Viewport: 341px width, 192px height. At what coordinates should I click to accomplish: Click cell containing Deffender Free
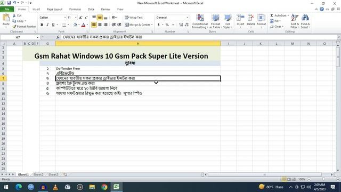(x=138, y=68)
